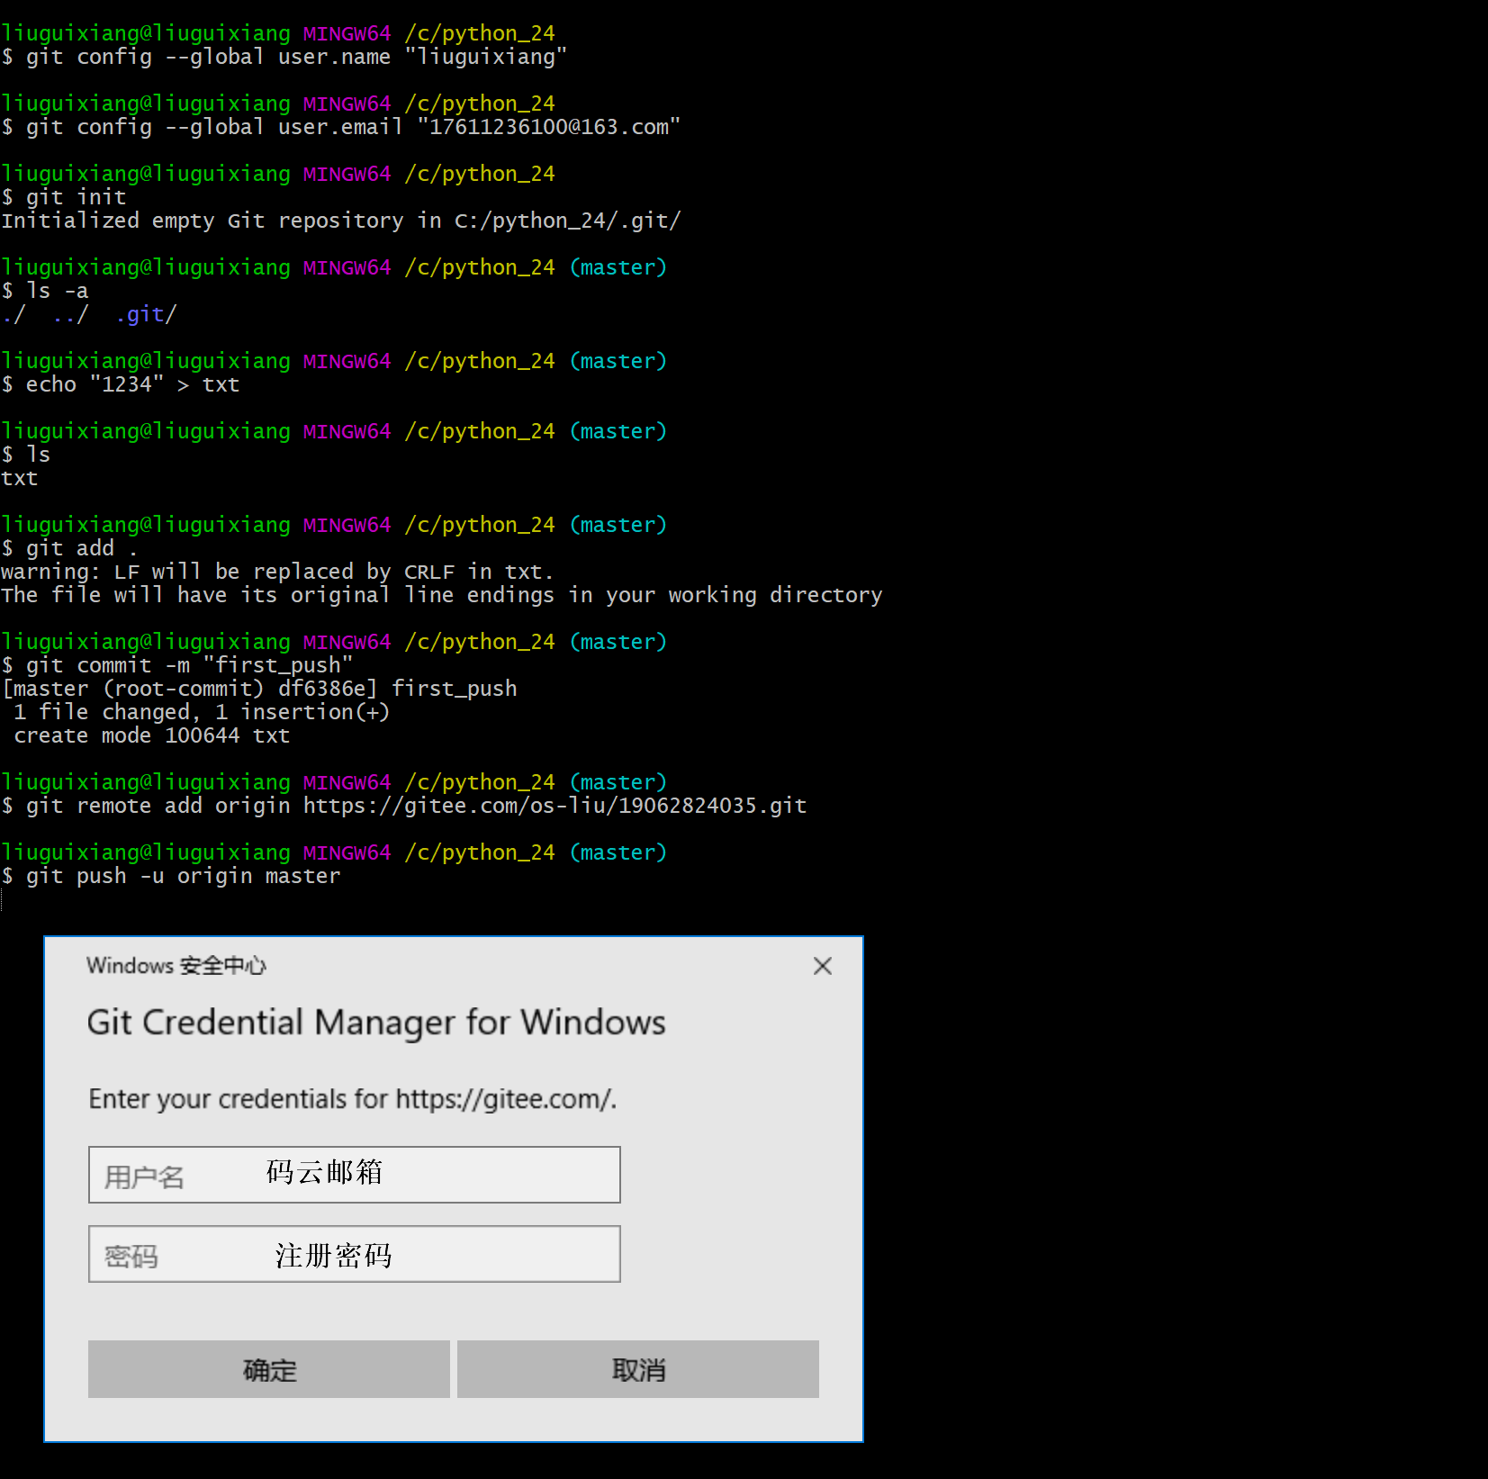Screen dimensions: 1488x1479
Task: Click the 用户名 username input field
Action: (x=355, y=1175)
